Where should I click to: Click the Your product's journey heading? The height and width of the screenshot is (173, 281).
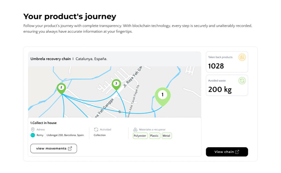(70, 16)
